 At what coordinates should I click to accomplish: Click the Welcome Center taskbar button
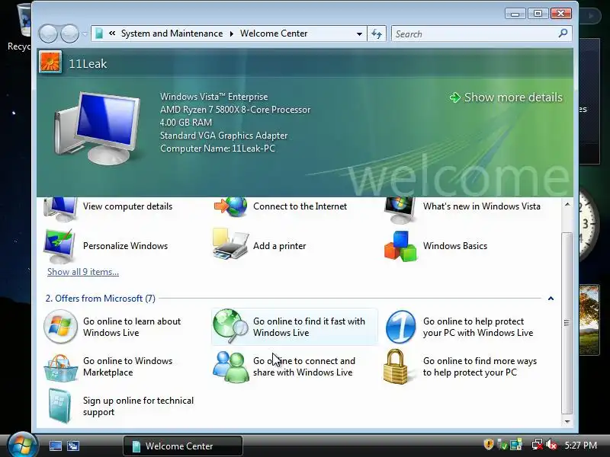pos(183,446)
